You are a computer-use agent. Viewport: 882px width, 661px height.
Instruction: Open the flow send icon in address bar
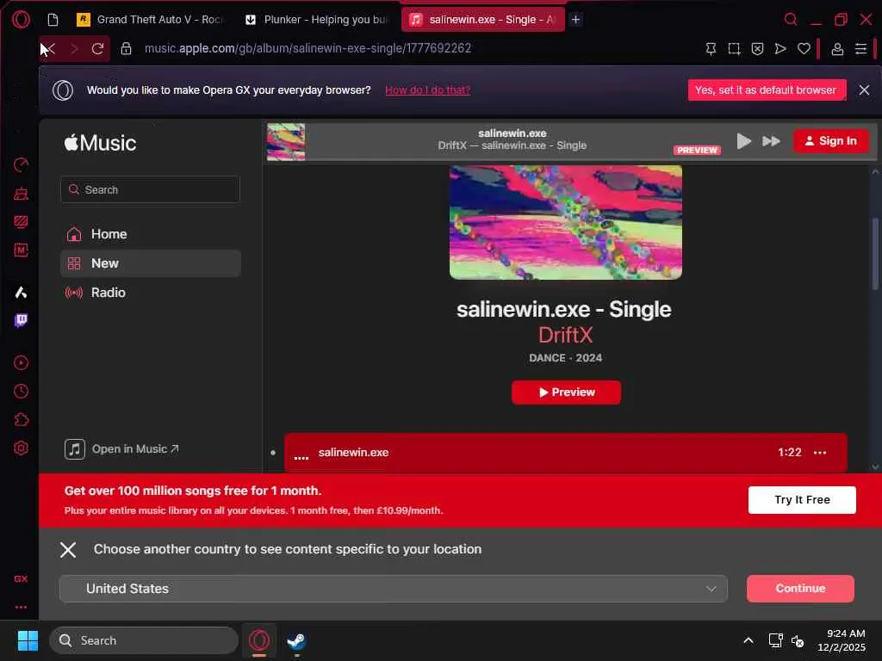pyautogui.click(x=780, y=49)
